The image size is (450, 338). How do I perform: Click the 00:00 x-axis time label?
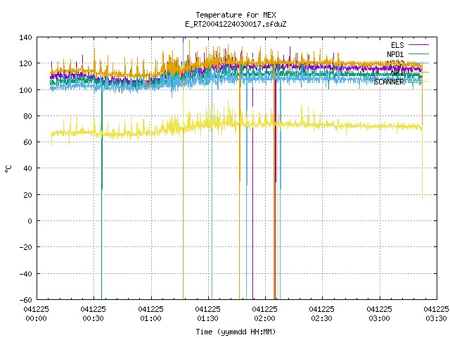point(36,318)
